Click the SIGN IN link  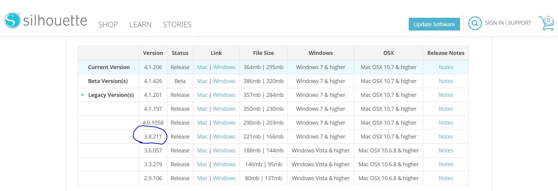click(494, 23)
